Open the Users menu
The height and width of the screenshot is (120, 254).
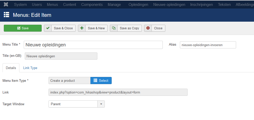[x=37, y=5]
